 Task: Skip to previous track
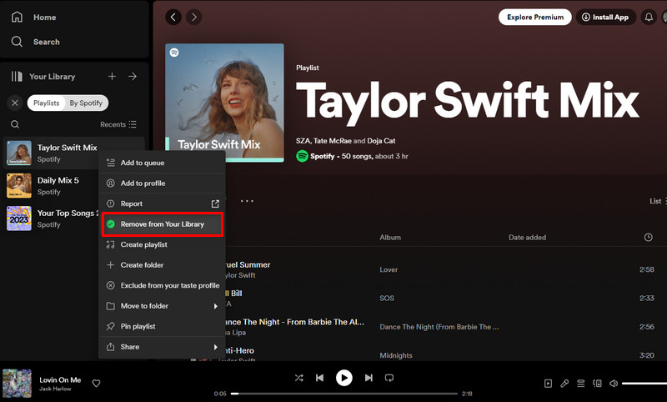coord(320,378)
